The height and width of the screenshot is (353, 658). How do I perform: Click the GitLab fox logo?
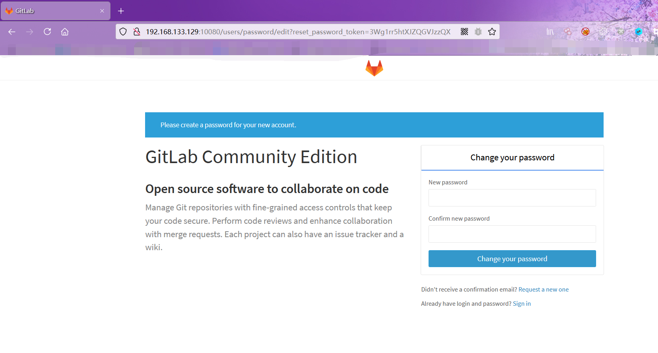[374, 68]
